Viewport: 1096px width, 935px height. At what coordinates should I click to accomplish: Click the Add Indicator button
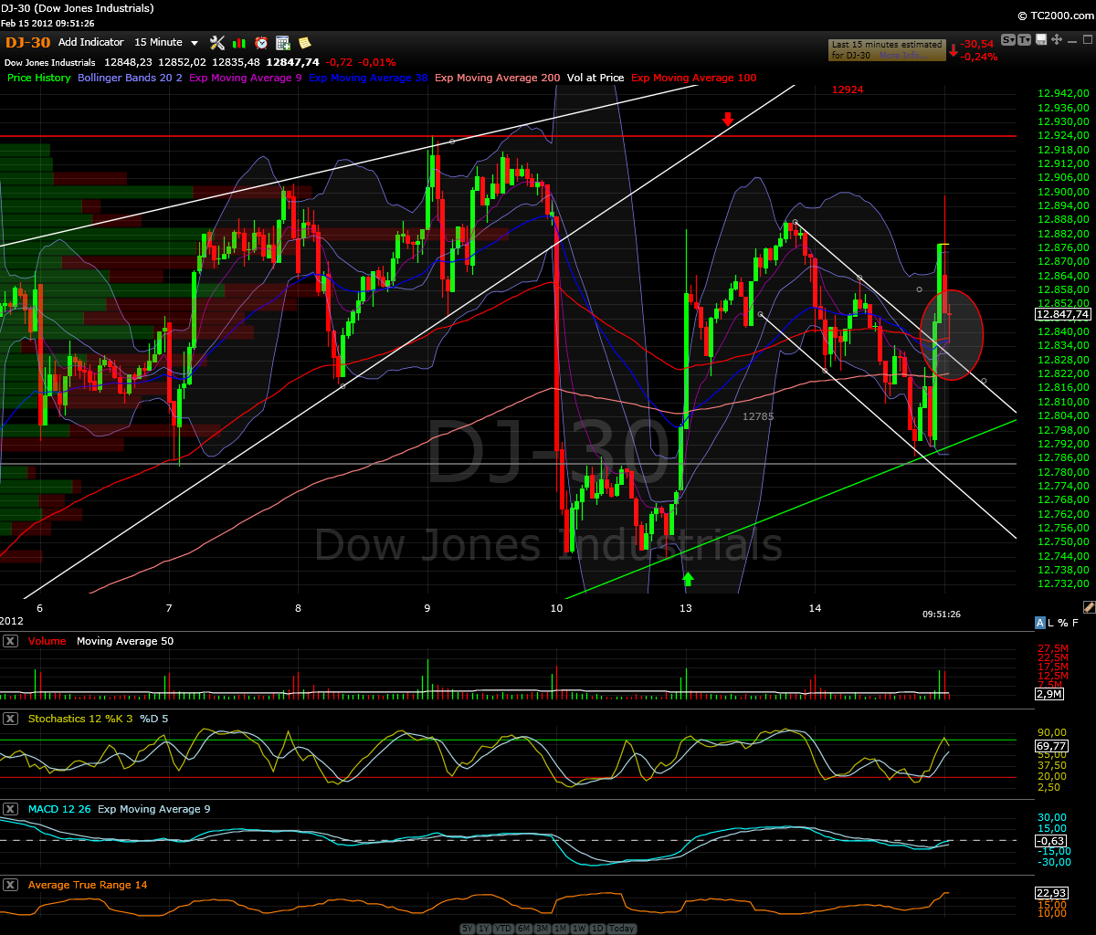click(90, 42)
